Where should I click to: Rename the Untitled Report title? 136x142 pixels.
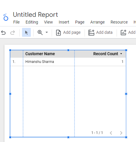(x=36, y=15)
